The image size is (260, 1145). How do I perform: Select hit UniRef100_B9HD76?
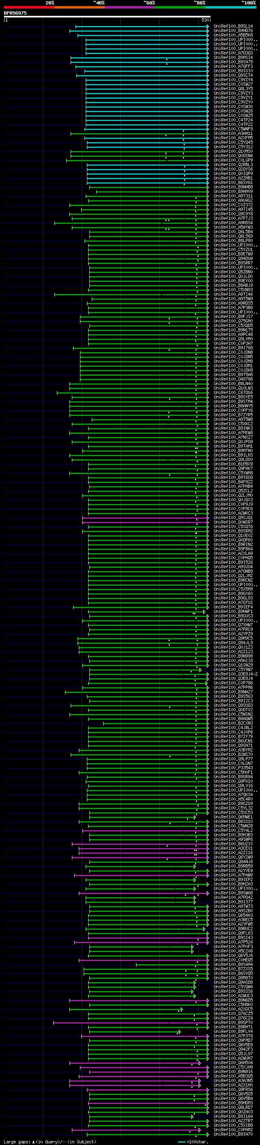pos(233,31)
